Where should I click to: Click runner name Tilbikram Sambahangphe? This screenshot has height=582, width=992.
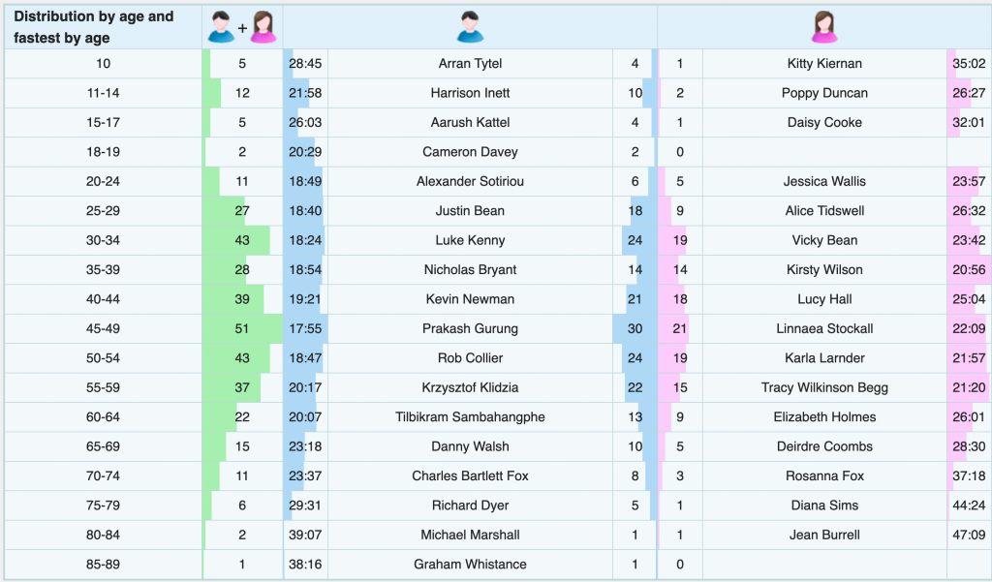point(470,416)
